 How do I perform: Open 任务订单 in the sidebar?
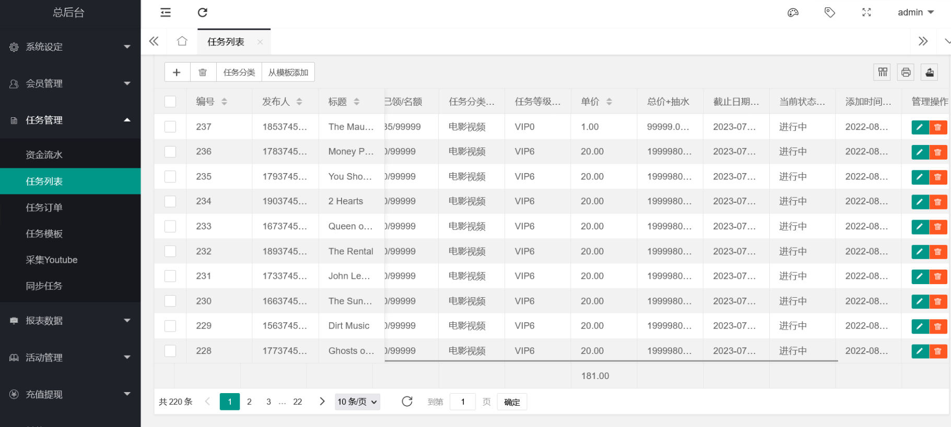(71, 208)
